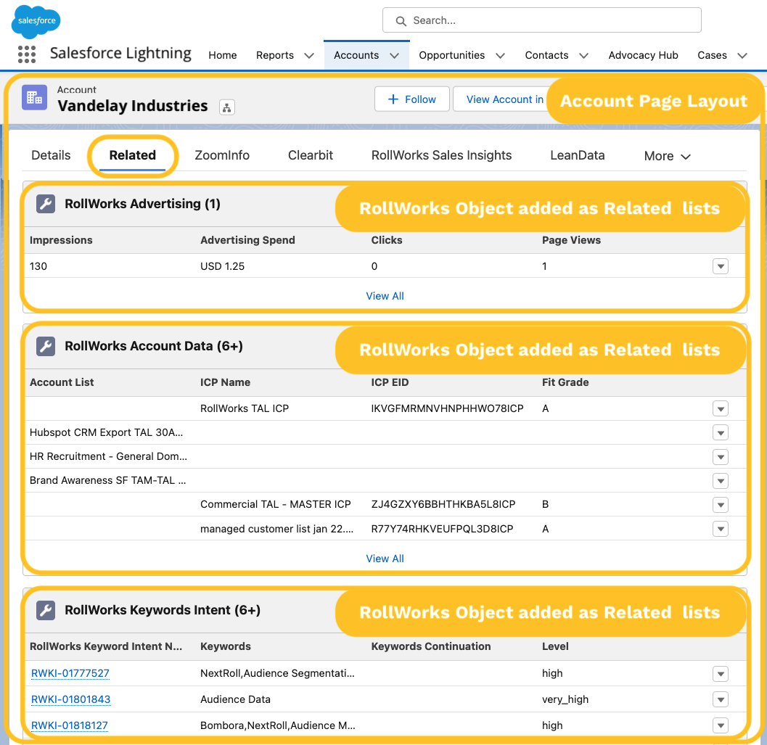Expand the Accounts navigation dropdown

(394, 54)
